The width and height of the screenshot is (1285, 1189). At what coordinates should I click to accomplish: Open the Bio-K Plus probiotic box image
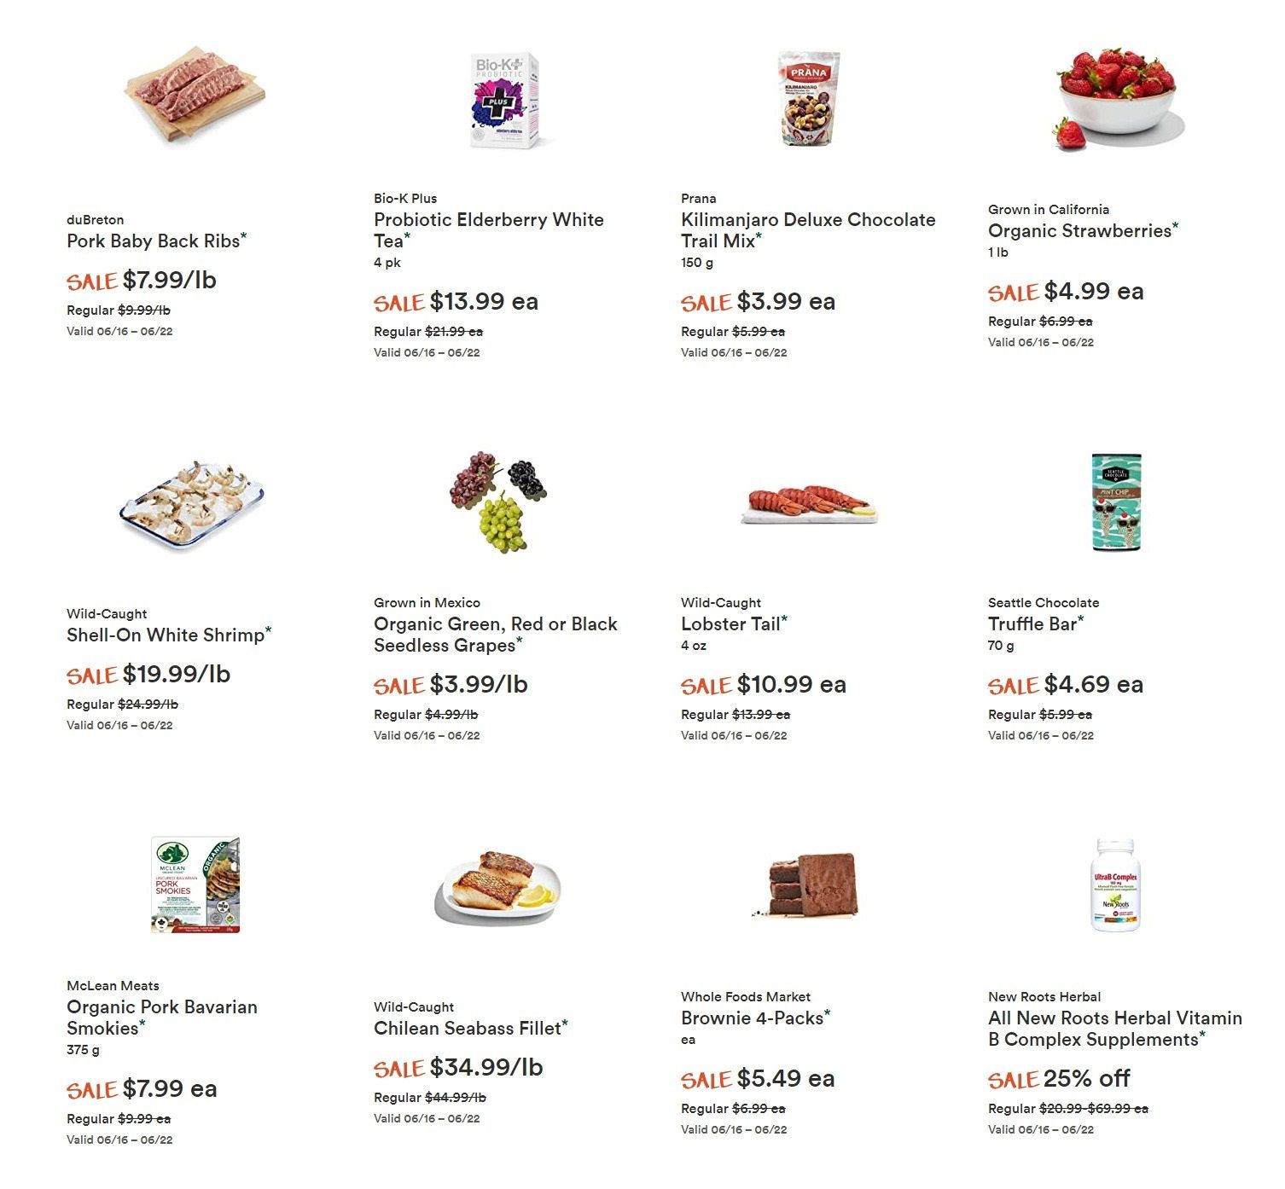(x=505, y=100)
